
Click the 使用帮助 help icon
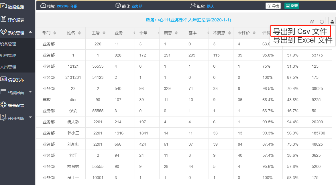pos(4,118)
